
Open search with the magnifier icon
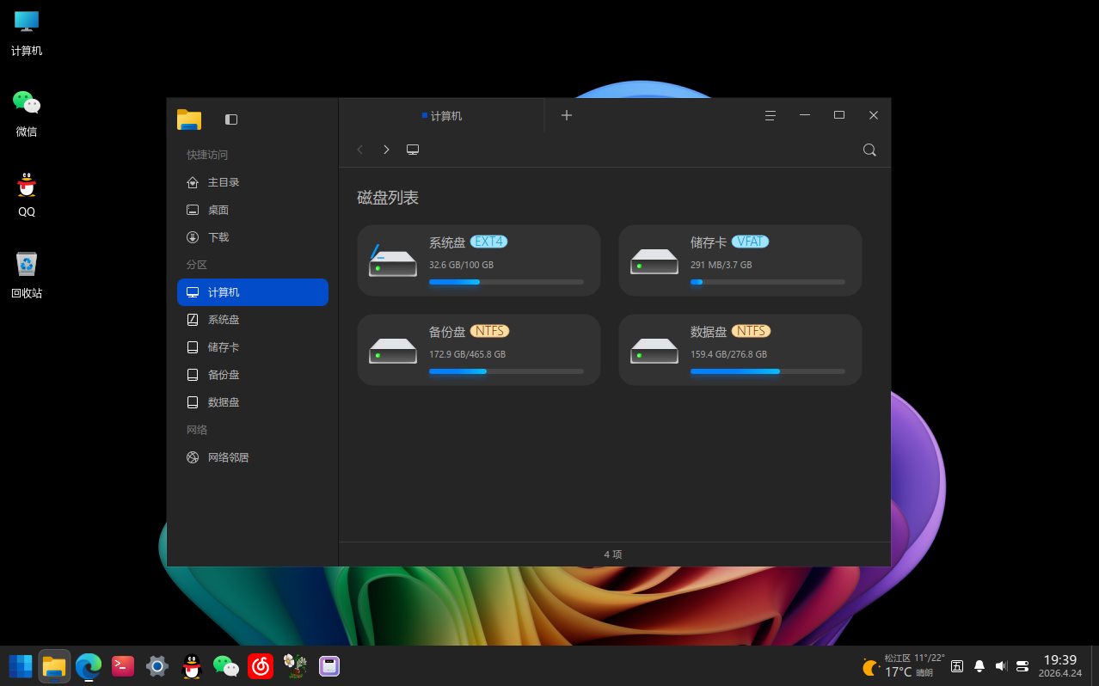pos(869,150)
